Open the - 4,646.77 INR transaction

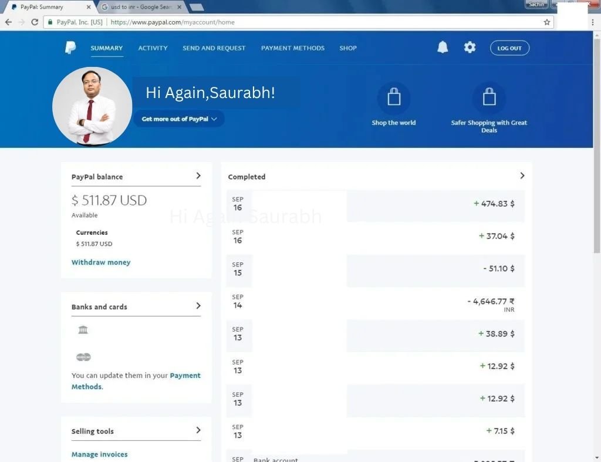[x=376, y=303]
